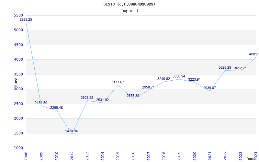Image resolution: width=259 pixels, height=162 pixels.
Task: Click the 2013 x-axis year label
Action: click(x=87, y=156)
